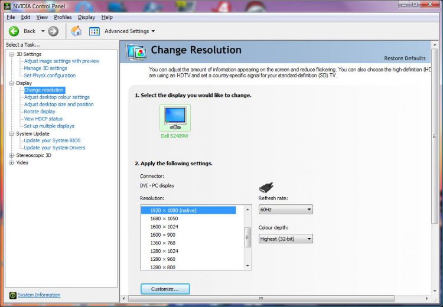Collapse the Display tree node
Viewport: 443px width, 307px height.
tap(11, 83)
